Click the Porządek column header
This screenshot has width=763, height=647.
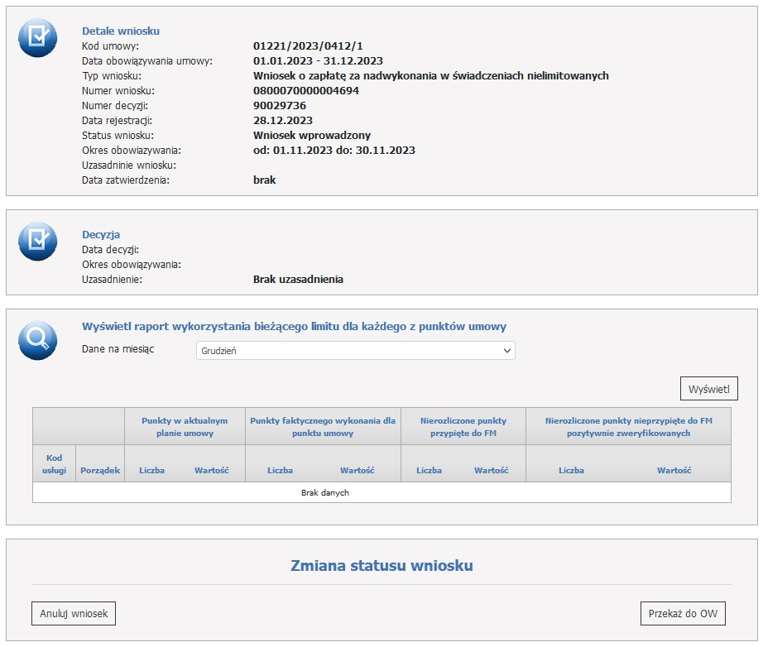[x=100, y=470]
